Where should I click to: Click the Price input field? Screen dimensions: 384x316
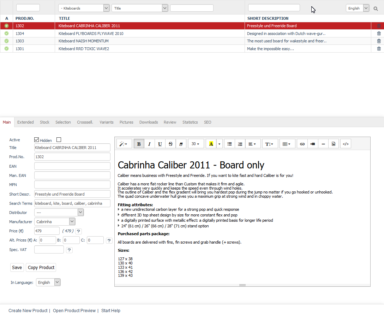(47, 231)
